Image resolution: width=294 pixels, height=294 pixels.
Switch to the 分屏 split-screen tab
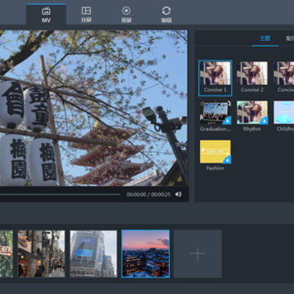(86, 15)
